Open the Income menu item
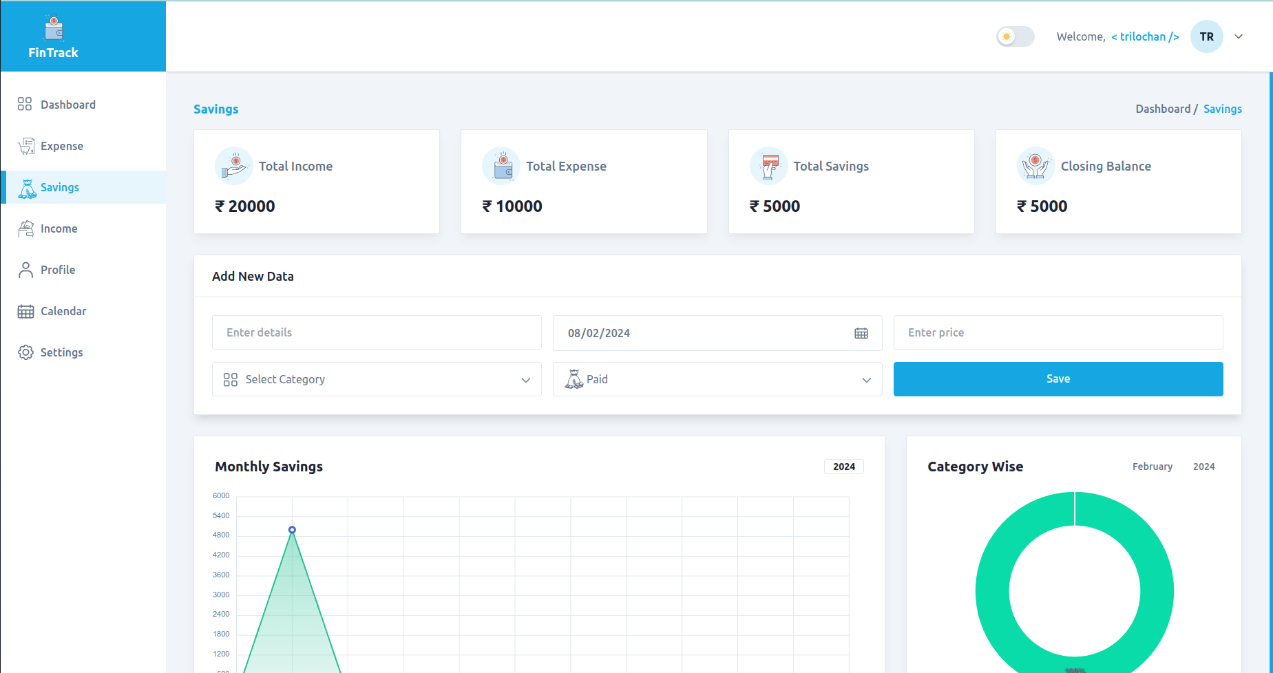Viewport: 1273px width, 673px height. coord(83,228)
